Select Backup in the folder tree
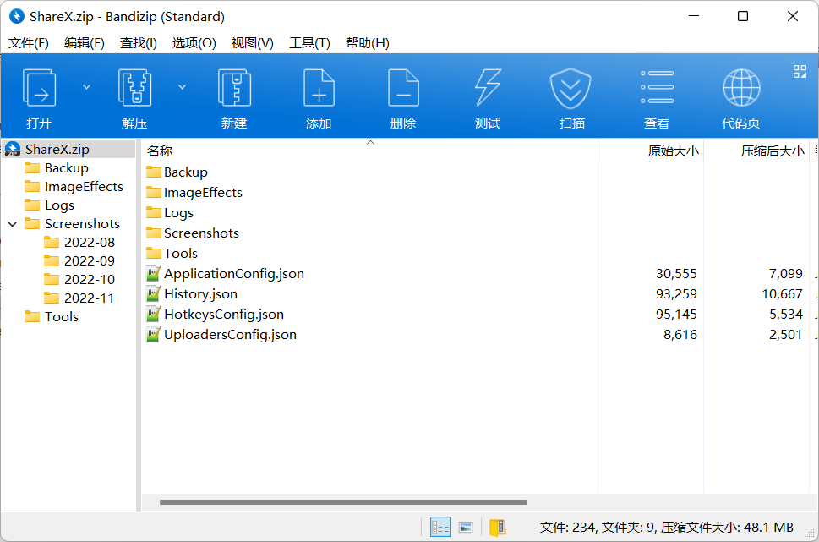The width and height of the screenshot is (819, 542). point(67,167)
